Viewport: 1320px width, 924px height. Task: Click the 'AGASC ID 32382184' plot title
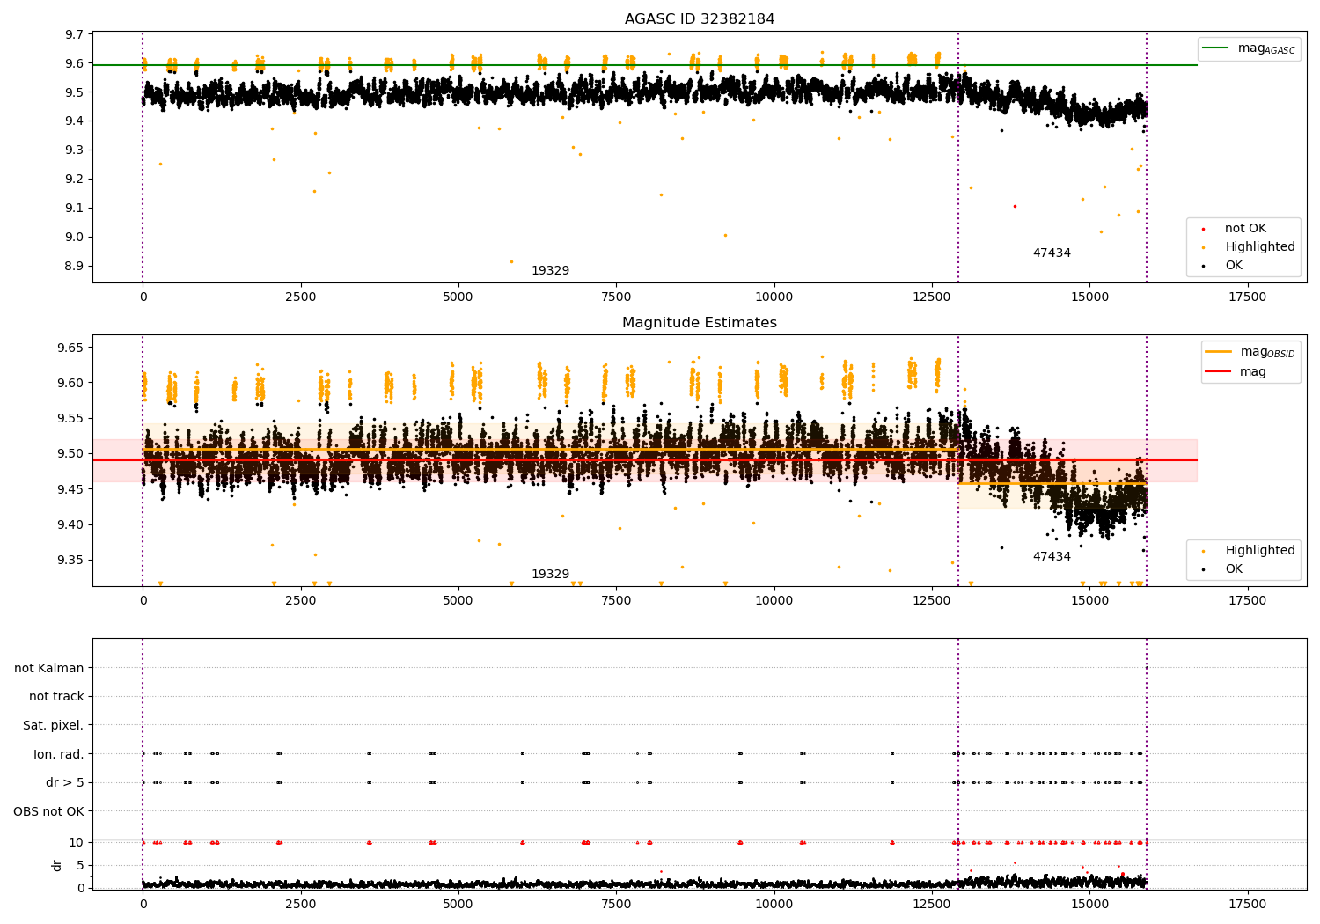pos(700,19)
